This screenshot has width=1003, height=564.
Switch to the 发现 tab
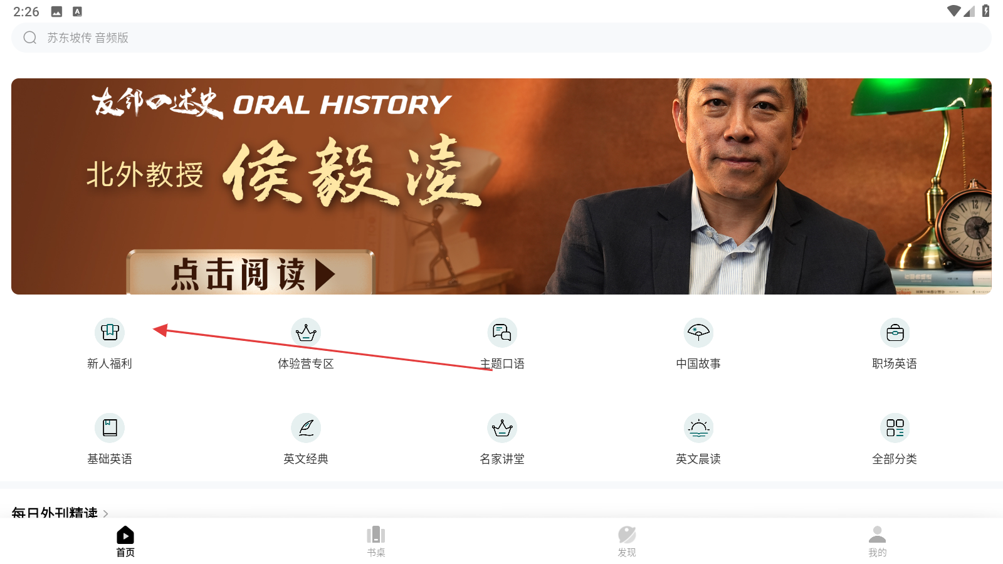pyautogui.click(x=627, y=541)
